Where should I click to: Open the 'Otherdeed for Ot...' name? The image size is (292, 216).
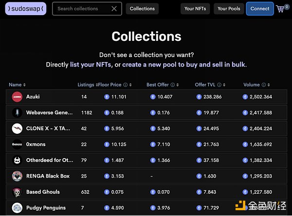click(50, 160)
